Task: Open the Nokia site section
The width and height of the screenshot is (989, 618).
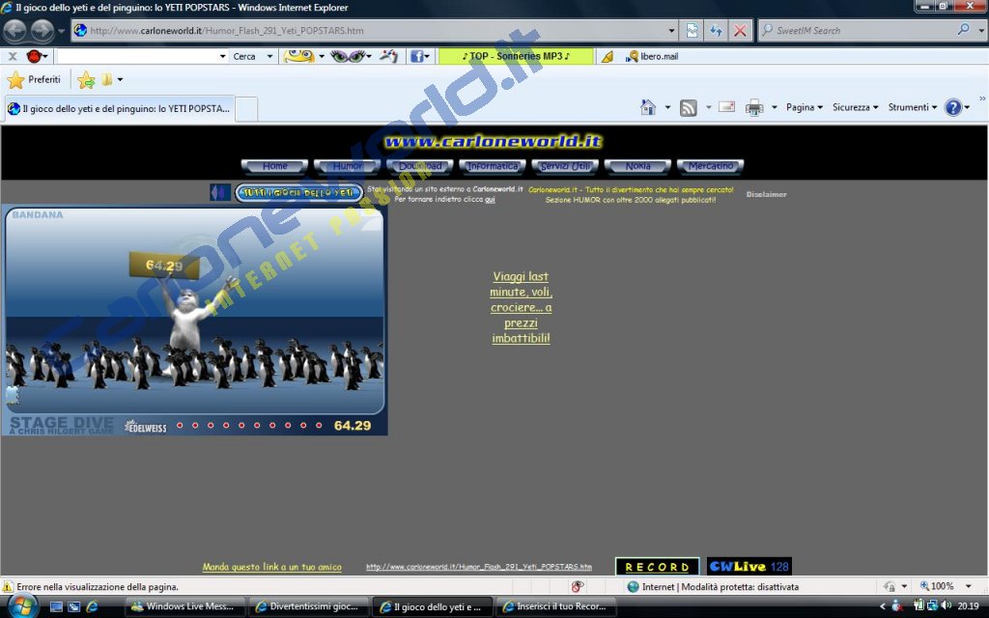Action: click(637, 166)
